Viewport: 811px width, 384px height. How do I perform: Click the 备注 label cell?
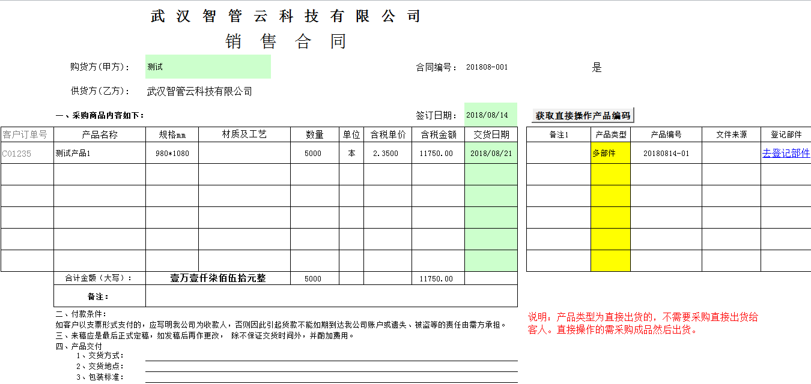tap(100, 296)
